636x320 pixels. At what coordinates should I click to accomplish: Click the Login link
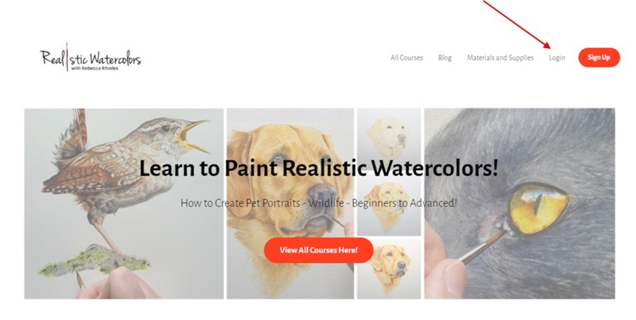coord(557,58)
